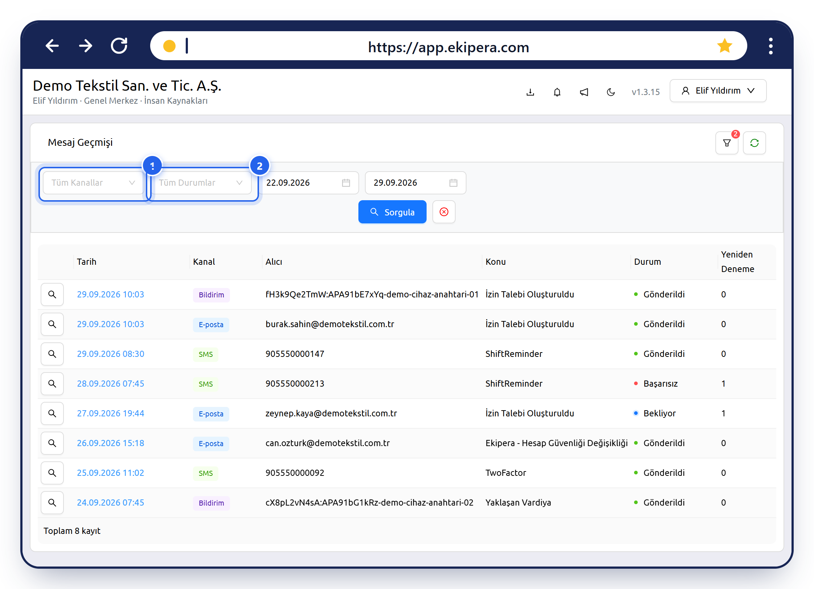Open the calendar for end date 29.09.2026
Screen dimensions: 814x589
[453, 183]
